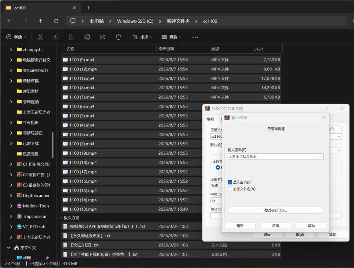
Task: Click 确定 in the 输入密码 dialog
Action: pyautogui.click(x=240, y=226)
